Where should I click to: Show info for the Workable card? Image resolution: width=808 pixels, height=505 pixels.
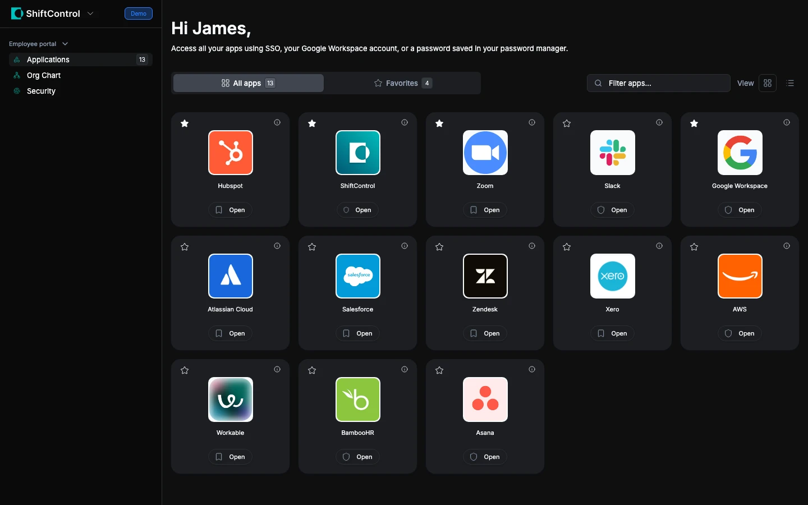point(277,369)
